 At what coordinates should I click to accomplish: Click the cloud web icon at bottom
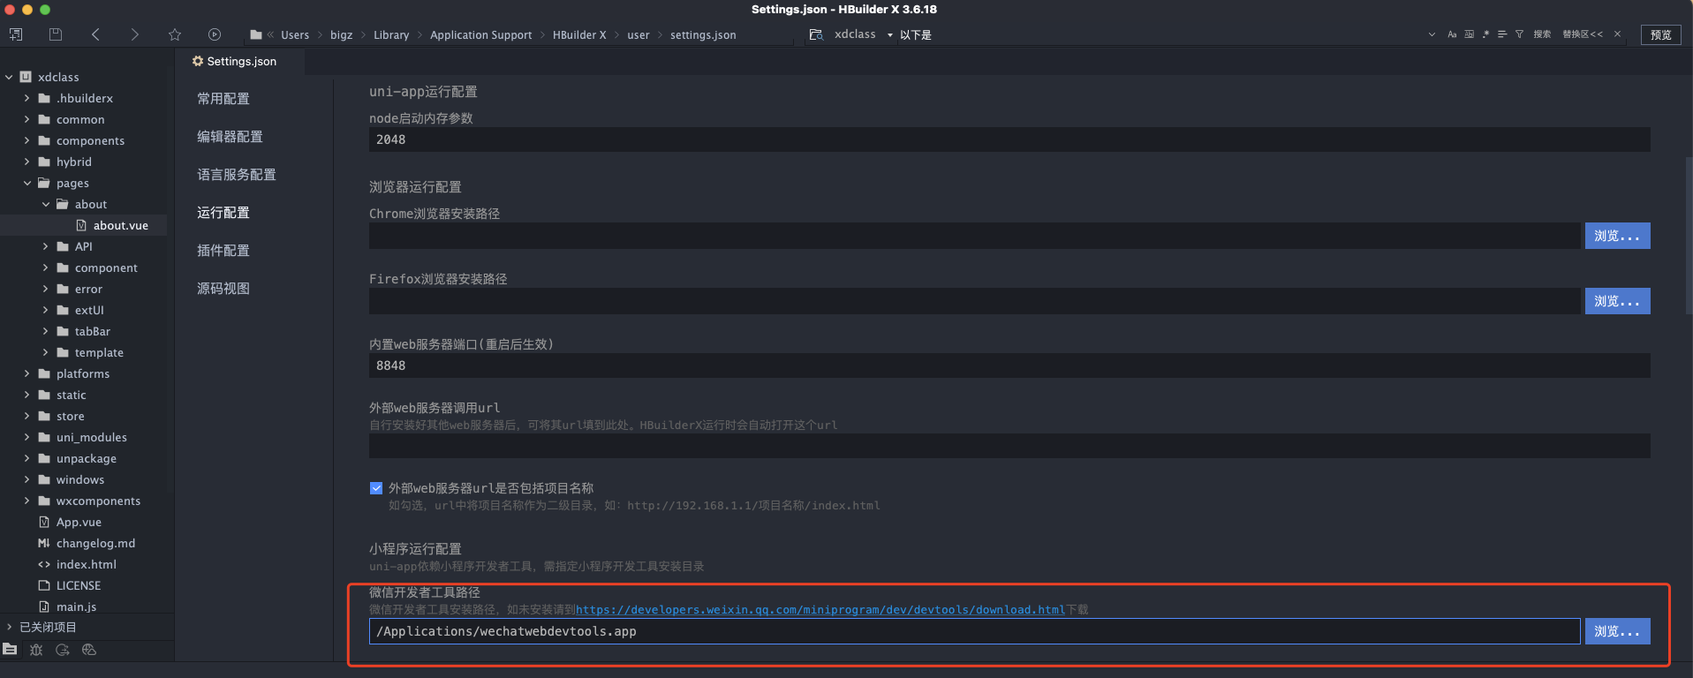[88, 650]
